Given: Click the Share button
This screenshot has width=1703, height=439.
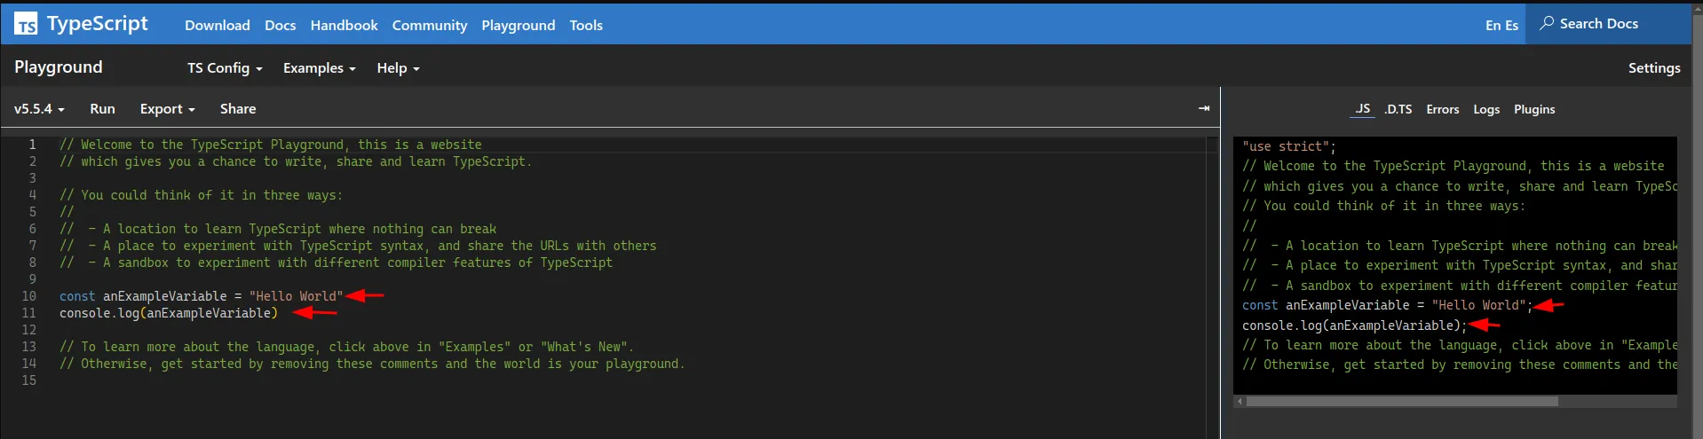Looking at the screenshot, I should [x=238, y=109].
